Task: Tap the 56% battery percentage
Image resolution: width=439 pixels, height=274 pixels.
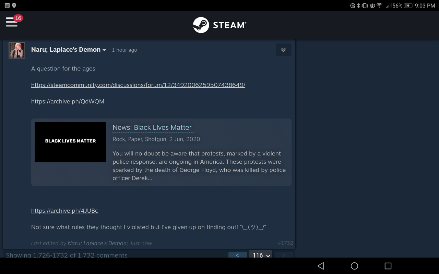Action: [398, 5]
